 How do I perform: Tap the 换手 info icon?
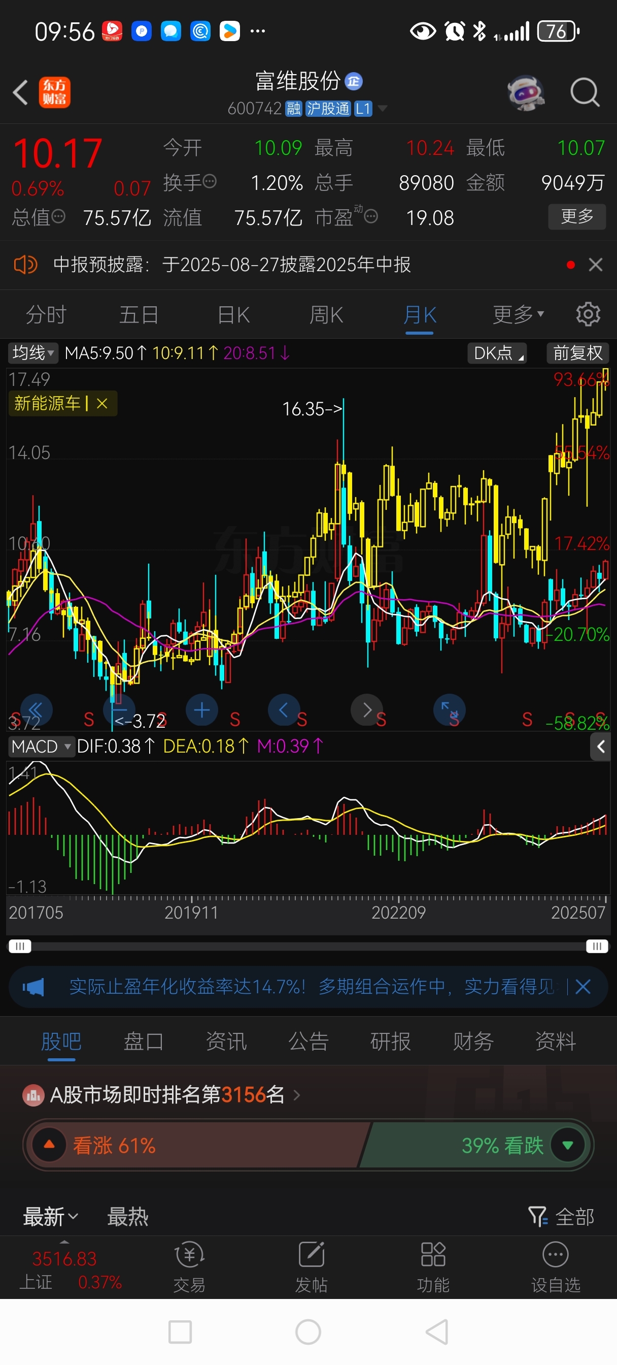210,182
